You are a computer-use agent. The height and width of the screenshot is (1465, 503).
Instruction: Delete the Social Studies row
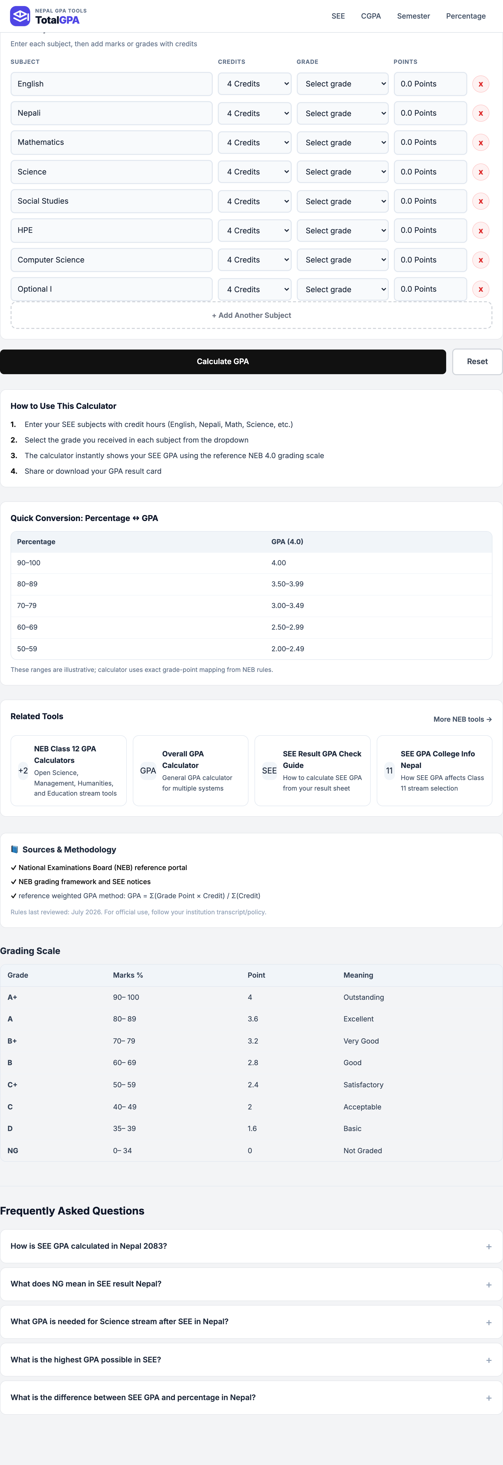coord(480,201)
